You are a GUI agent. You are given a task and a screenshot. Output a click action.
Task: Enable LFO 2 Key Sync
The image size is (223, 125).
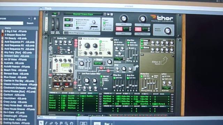pyautogui.click(x=163, y=77)
